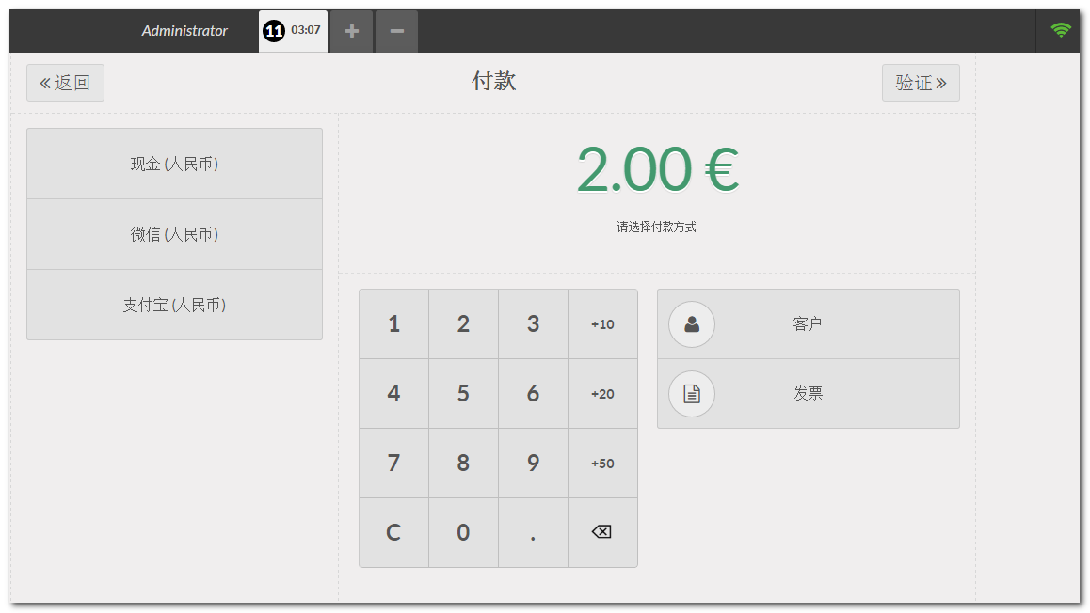
Task: Choose 支付宝 (人民币) payment method
Action: click(174, 306)
